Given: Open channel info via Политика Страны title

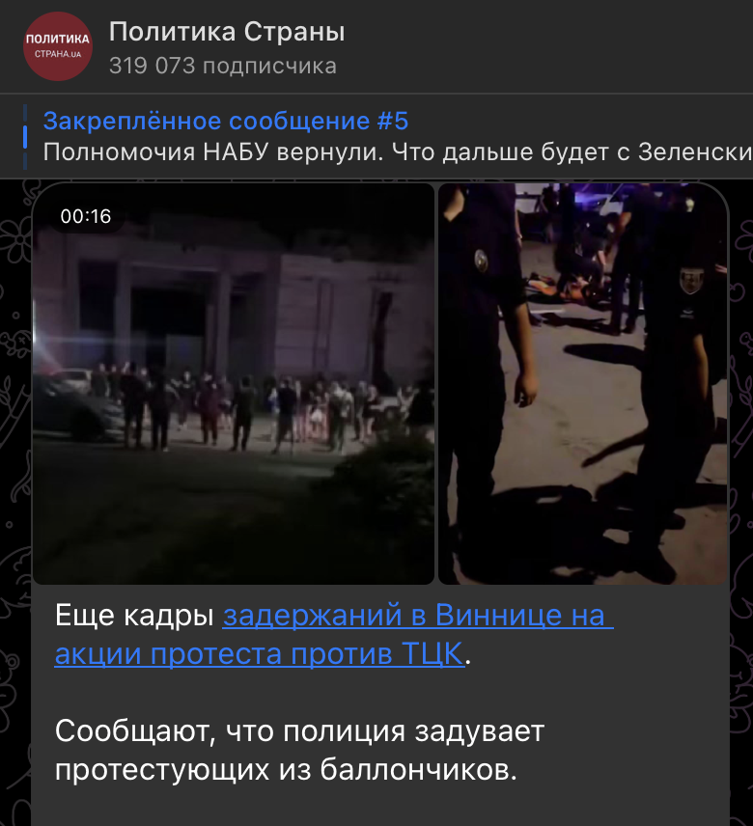Looking at the screenshot, I should (227, 32).
